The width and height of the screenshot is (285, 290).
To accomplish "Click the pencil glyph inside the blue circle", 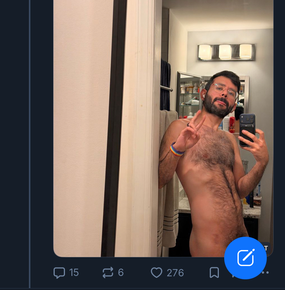I will 245,258.
